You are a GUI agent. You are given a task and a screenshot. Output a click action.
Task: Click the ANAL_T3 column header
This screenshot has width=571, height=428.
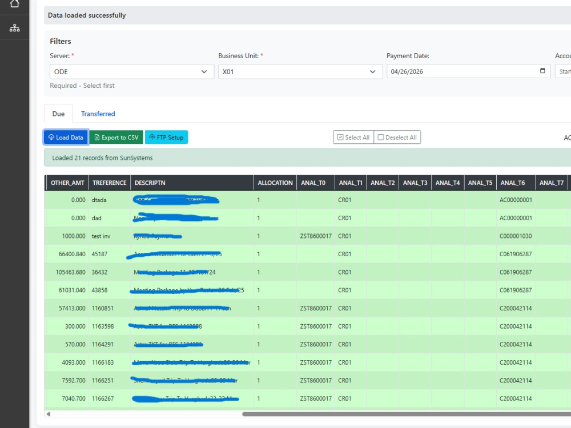click(415, 183)
